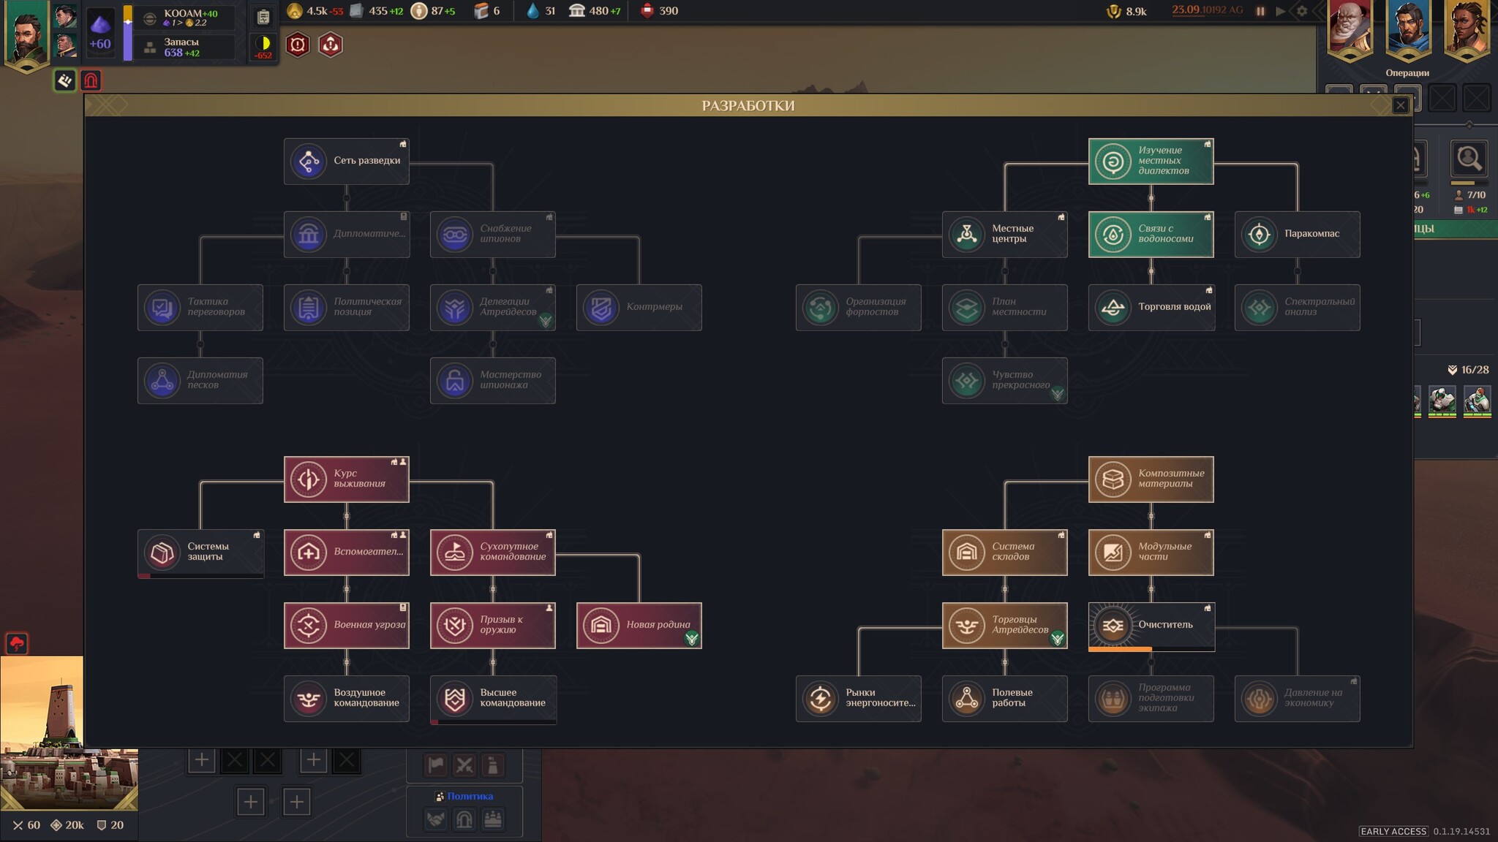Select the female agent portrait

tap(1467, 29)
